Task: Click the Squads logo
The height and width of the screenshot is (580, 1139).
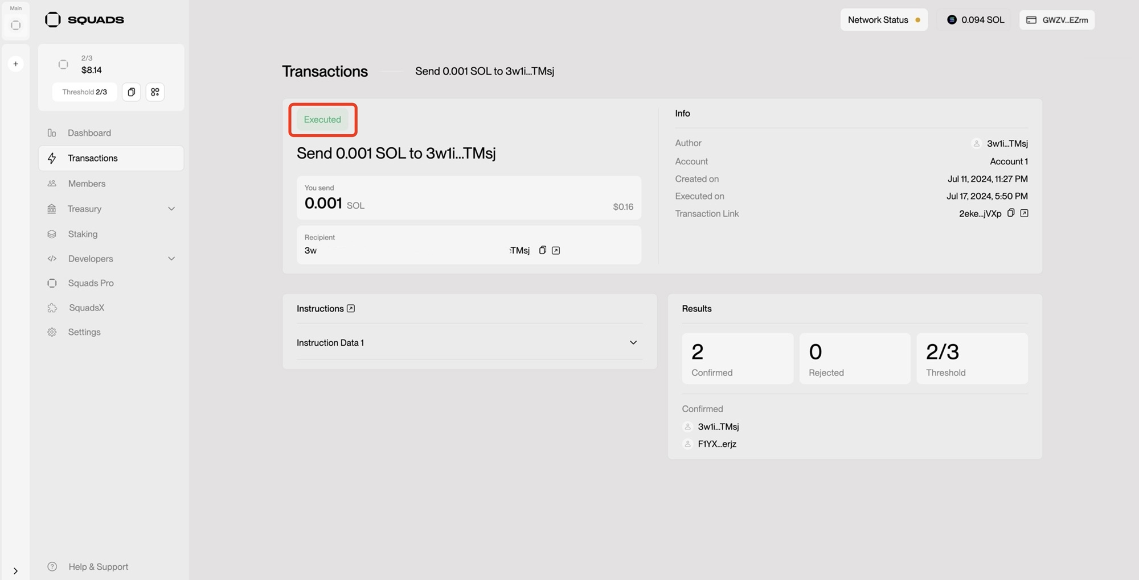Action: [84, 20]
